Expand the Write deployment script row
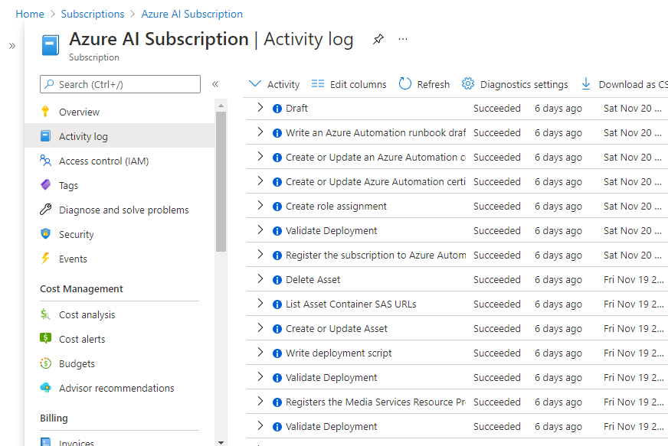This screenshot has height=446, width=668. click(x=260, y=353)
